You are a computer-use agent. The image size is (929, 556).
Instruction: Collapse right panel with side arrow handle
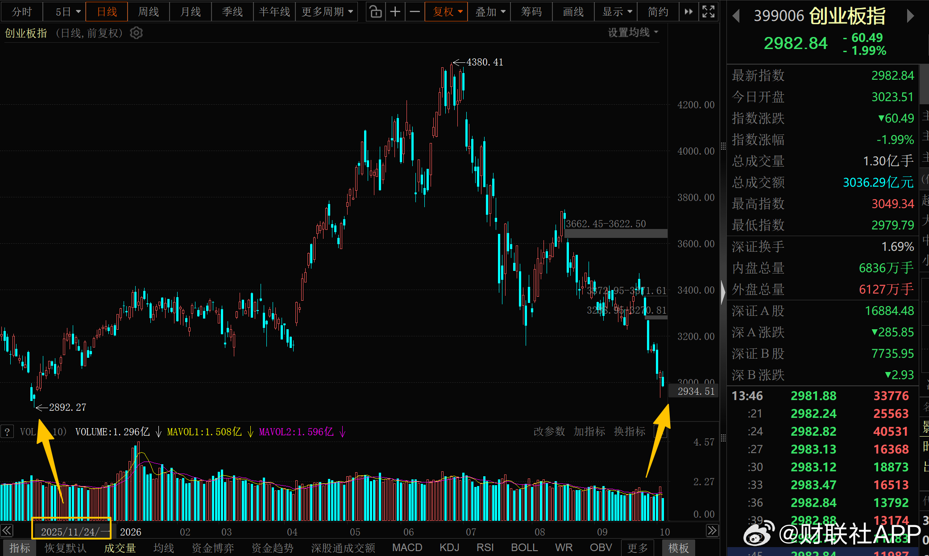[723, 292]
